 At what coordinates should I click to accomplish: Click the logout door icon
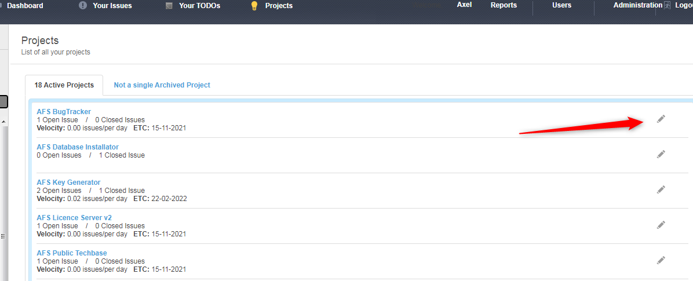click(668, 5)
